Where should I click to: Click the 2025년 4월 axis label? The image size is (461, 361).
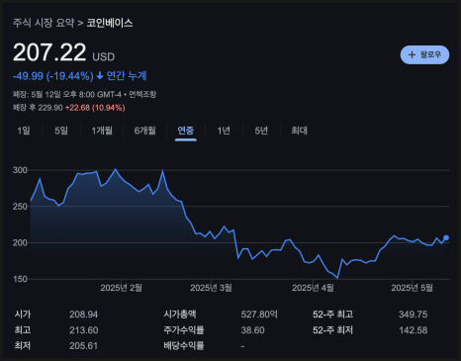pos(313,288)
